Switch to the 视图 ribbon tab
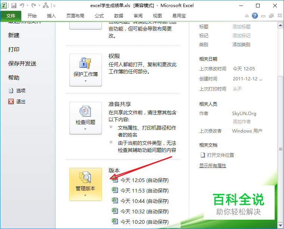 tap(157, 16)
